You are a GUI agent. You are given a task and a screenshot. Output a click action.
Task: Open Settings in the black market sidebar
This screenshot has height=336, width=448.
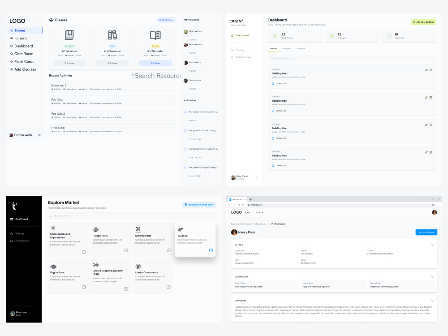[17, 233]
